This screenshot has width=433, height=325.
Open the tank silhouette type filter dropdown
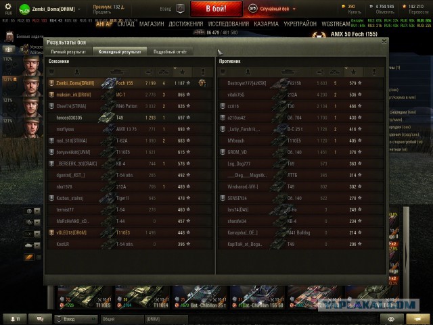pos(32,245)
